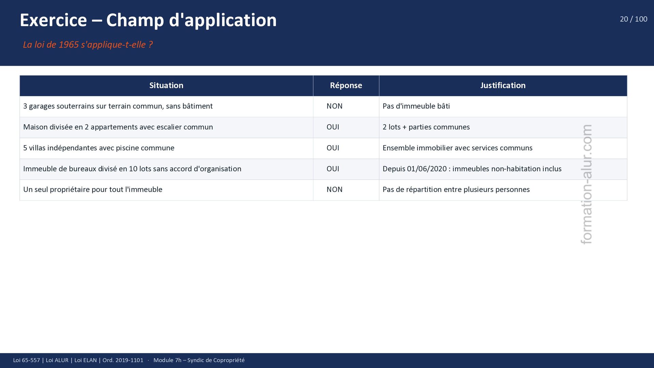Select the Justification column header
The height and width of the screenshot is (368, 654).
(503, 86)
